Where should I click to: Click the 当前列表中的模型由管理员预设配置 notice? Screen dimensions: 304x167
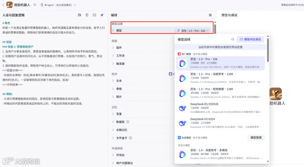220,47
